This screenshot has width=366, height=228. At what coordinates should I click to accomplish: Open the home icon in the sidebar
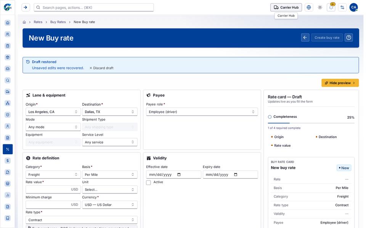point(8,22)
